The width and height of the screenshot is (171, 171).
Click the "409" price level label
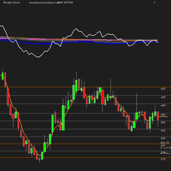tap(163, 105)
